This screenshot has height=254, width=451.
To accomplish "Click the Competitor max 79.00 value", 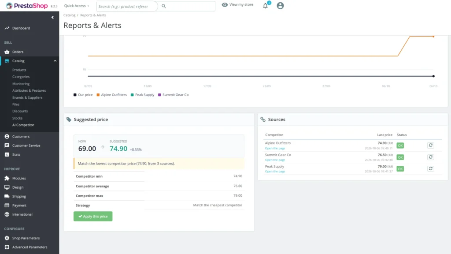I will pyautogui.click(x=238, y=195).
